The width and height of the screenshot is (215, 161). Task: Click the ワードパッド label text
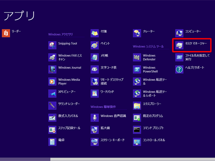[107, 92]
